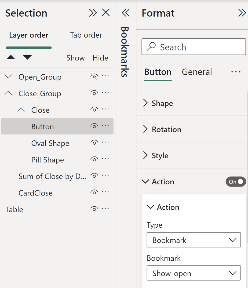Switch to the Tab order tab
Screen dimensions: 248x288
coord(86,35)
